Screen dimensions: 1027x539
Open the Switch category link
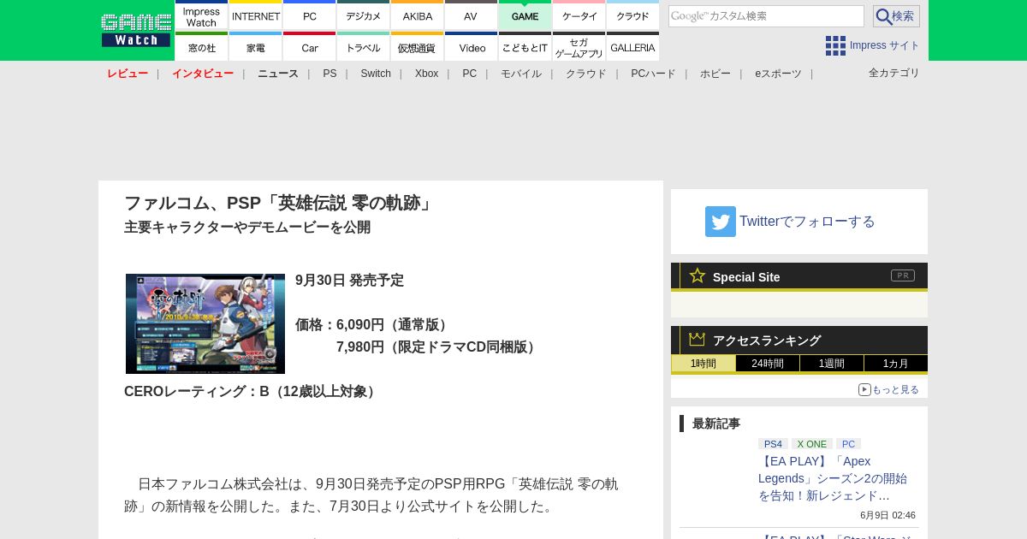[x=376, y=74]
